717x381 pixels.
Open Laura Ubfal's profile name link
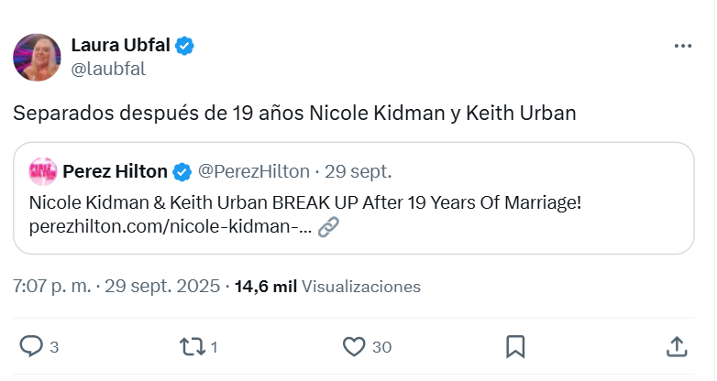[x=120, y=45]
